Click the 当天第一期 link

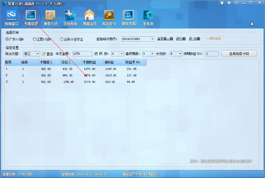tap(165, 39)
